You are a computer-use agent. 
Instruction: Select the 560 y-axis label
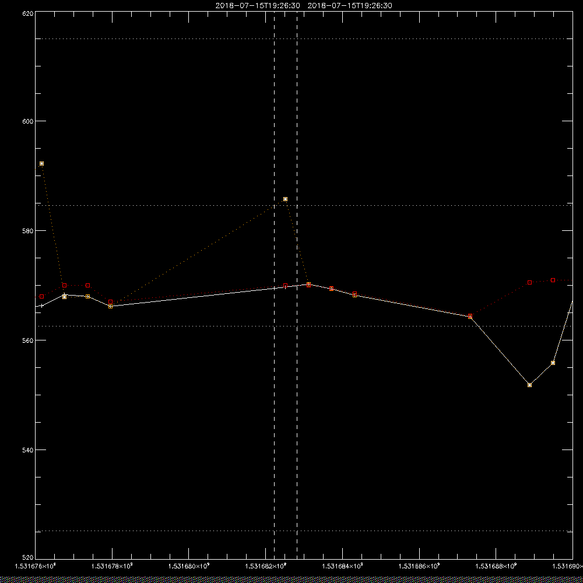[28, 340]
